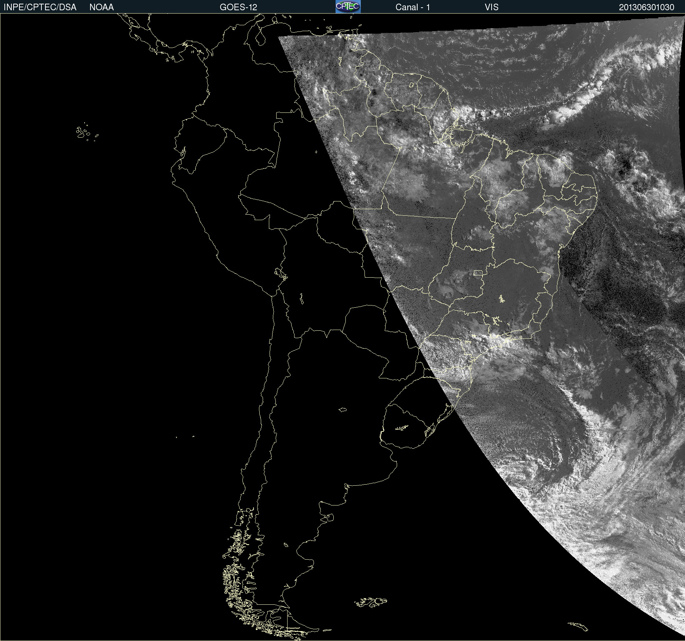Click the NOAA label in header
Screen dimensions: 685x641
[101, 7]
